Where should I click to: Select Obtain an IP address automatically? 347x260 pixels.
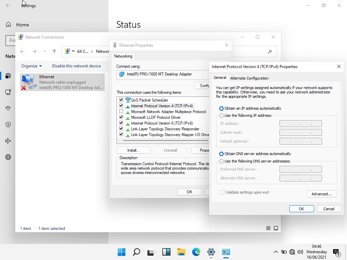[x=221, y=108]
